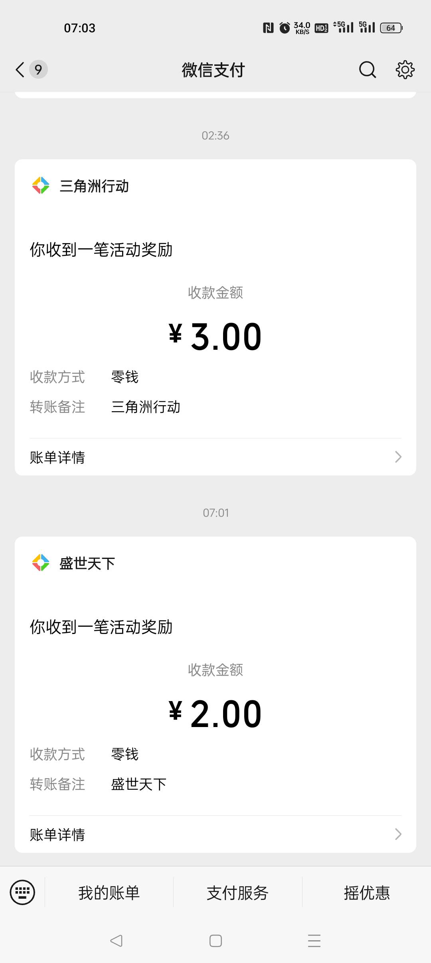
Task: Tap the 盛世天下 merchant logo
Action: tap(41, 563)
